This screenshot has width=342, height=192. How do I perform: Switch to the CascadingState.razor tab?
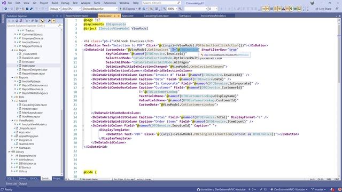[x=156, y=16]
